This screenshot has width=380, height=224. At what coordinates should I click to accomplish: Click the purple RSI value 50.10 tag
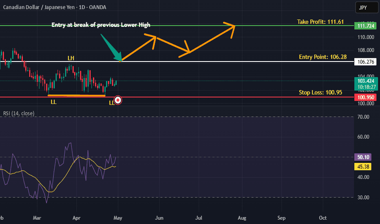[x=363, y=157]
